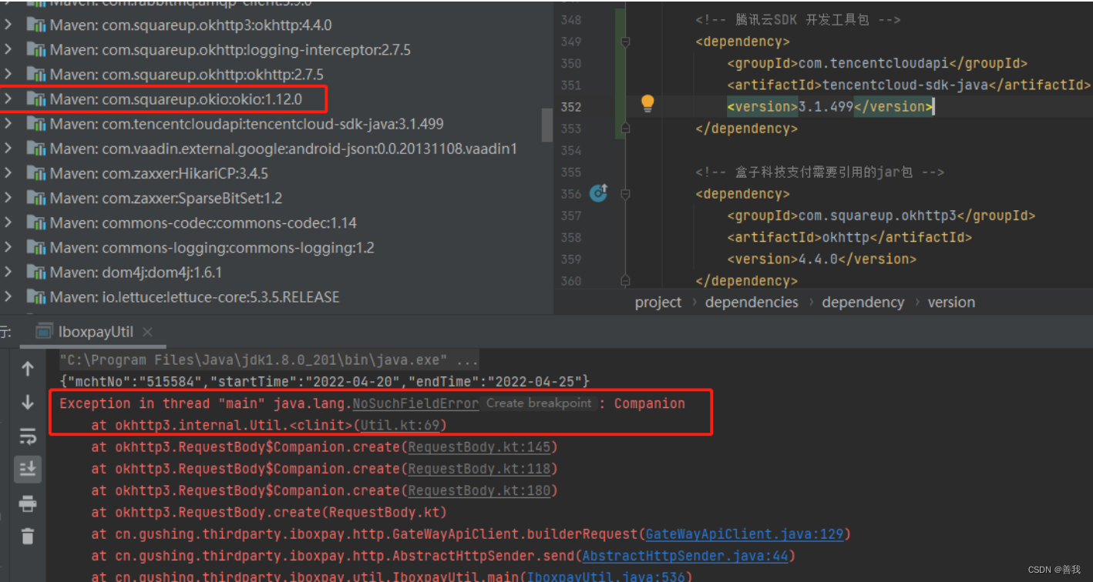Click 'project' in the XML breadcrumb
The width and height of the screenshot is (1093, 582).
tap(658, 303)
